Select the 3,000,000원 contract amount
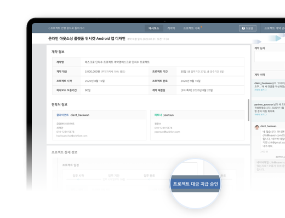This screenshot has width=285, height=218. tap(92, 72)
